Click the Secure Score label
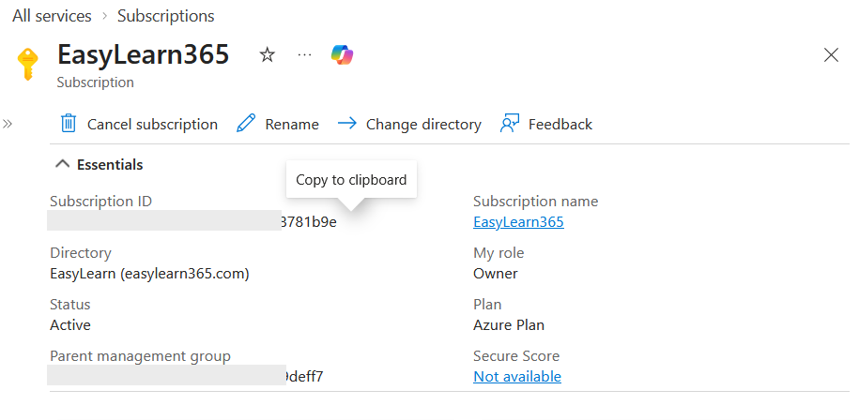859x420 pixels. point(516,356)
